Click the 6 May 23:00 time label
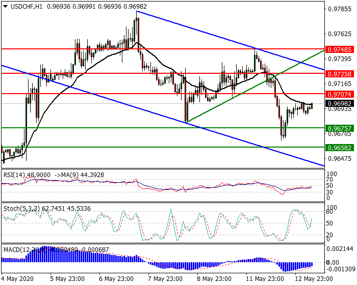 tap(116, 278)
